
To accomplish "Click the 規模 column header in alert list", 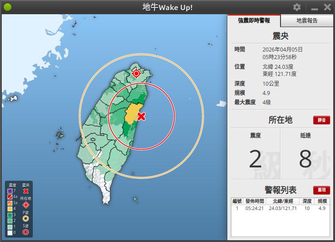I will point(322,201).
